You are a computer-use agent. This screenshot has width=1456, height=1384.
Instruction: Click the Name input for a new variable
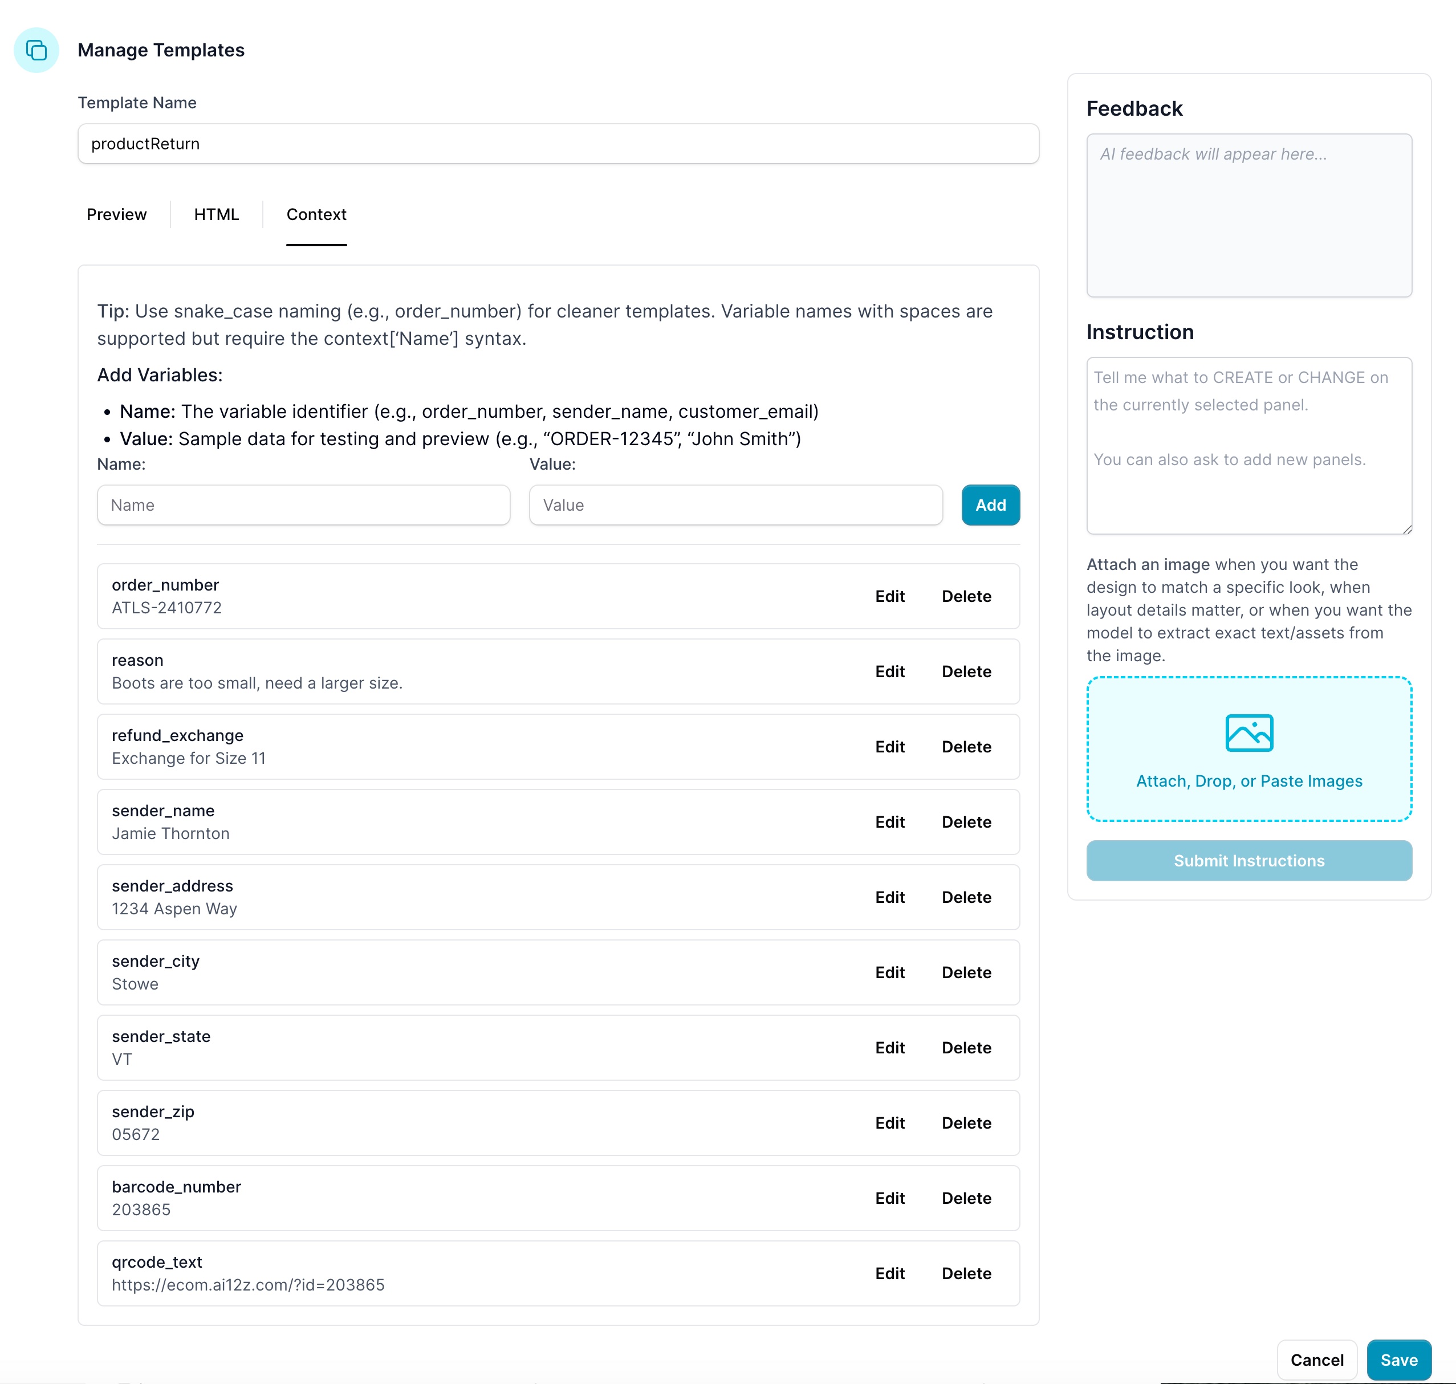point(303,504)
